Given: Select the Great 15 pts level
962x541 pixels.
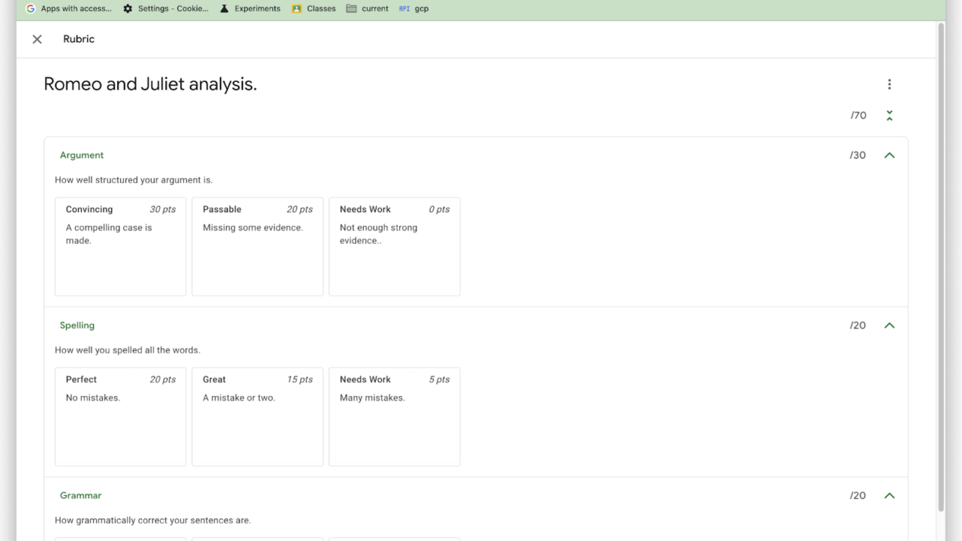Looking at the screenshot, I should [257, 417].
